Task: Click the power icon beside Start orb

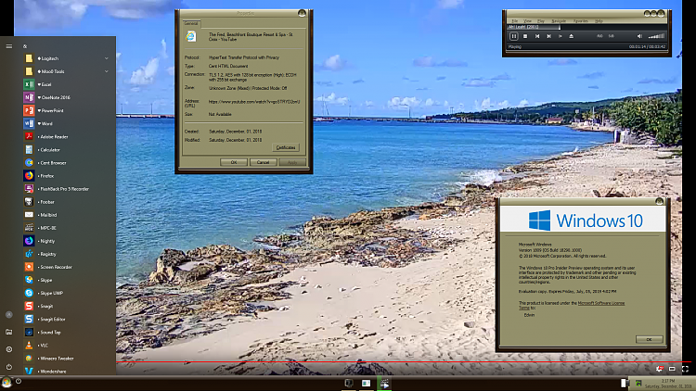Action: pos(19,381)
